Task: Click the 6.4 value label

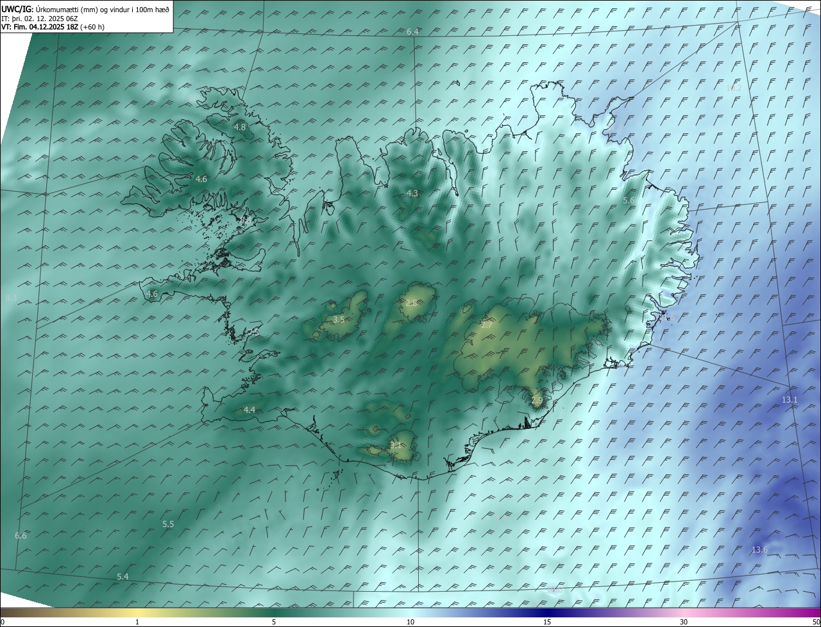Action: (412, 32)
